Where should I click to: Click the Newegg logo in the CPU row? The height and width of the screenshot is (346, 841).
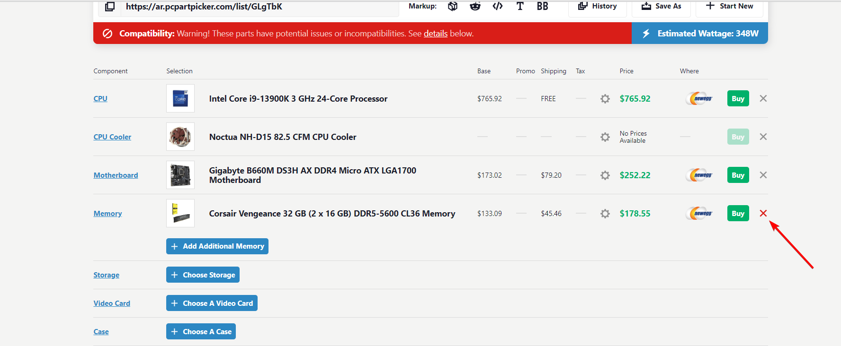[x=699, y=98]
